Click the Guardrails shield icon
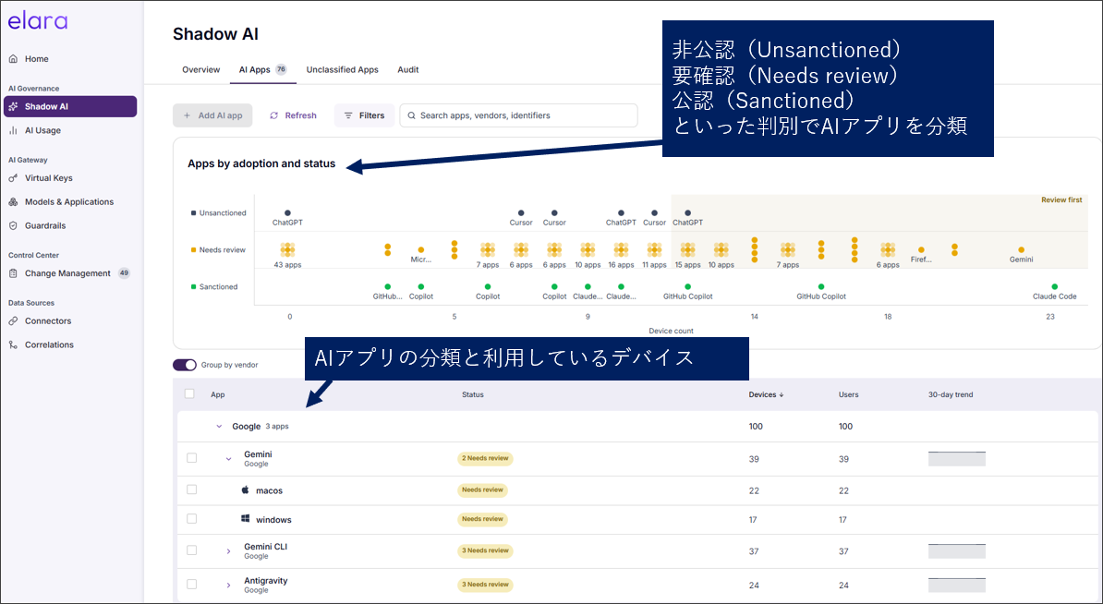Viewport: 1103px width, 604px height. (x=13, y=225)
